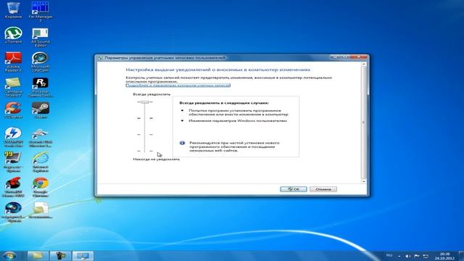This screenshot has width=464, height=261.
Task: Click the heading Настройка выдачи уведомлений
Action: point(218,70)
